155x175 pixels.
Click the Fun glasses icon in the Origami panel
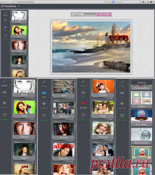pyautogui.click(x=122, y=93)
